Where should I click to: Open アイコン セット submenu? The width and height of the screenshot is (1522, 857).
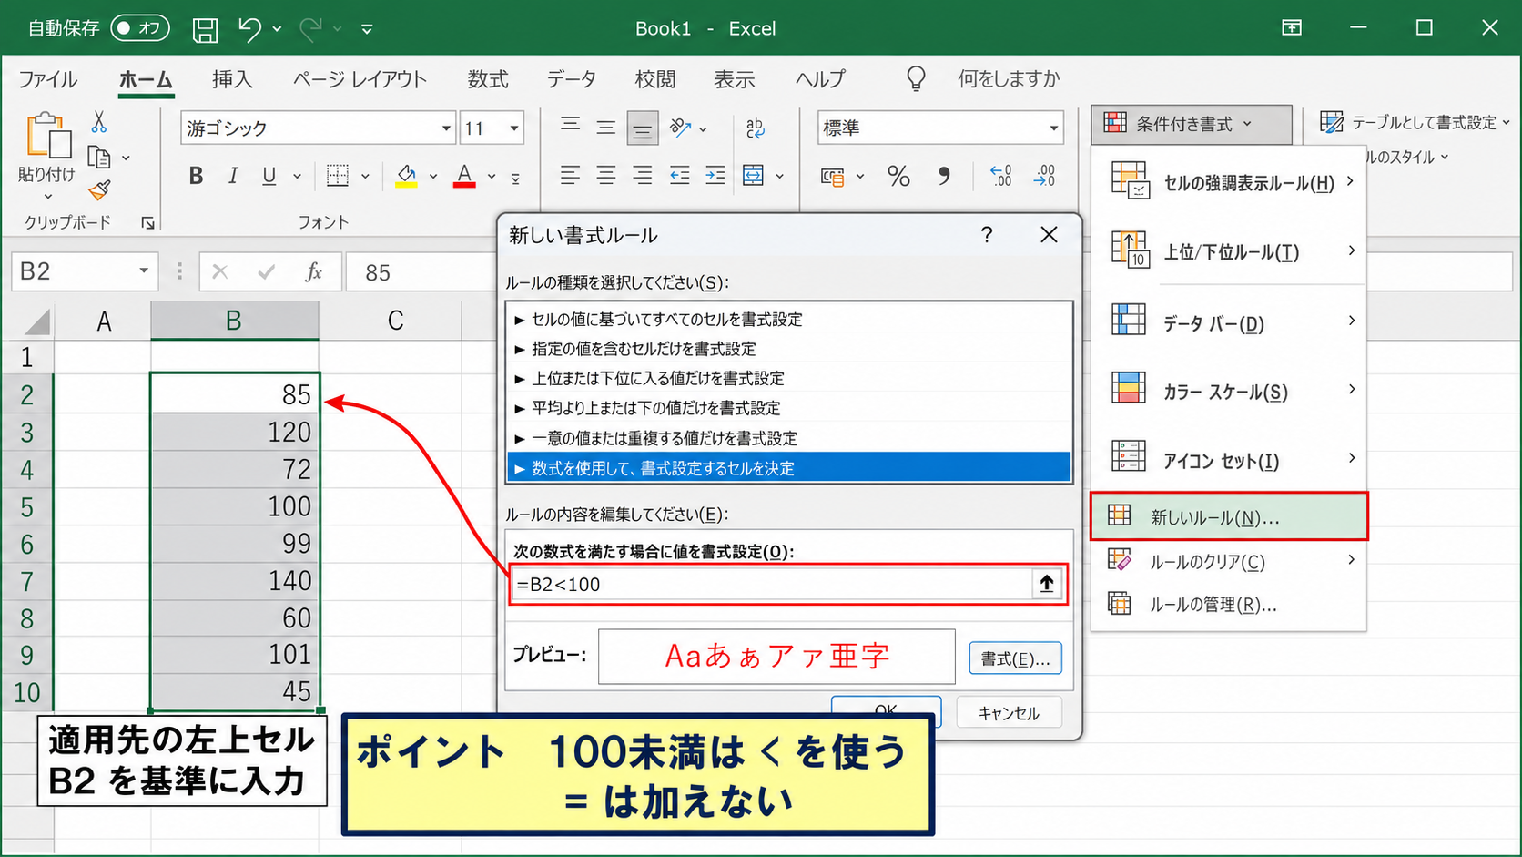pos(1229,458)
